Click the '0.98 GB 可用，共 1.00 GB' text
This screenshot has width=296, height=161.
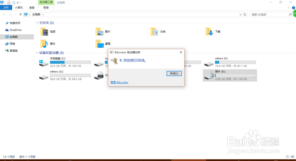231,79
